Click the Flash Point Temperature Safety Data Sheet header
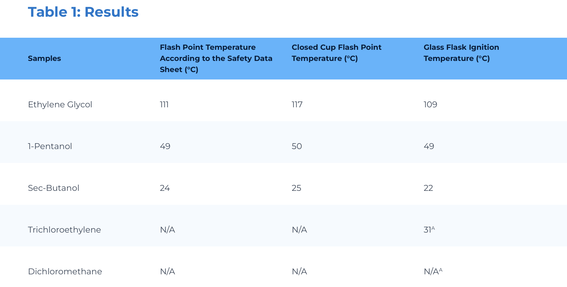 [216, 58]
